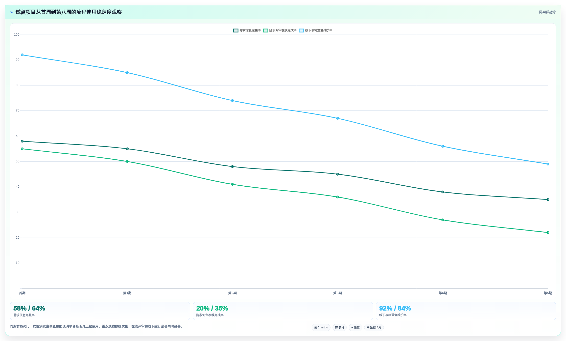This screenshot has width=566, height=341.
Task: Click the 需求信息完整率 caption under 58% / 64%
Action: pos(24,315)
